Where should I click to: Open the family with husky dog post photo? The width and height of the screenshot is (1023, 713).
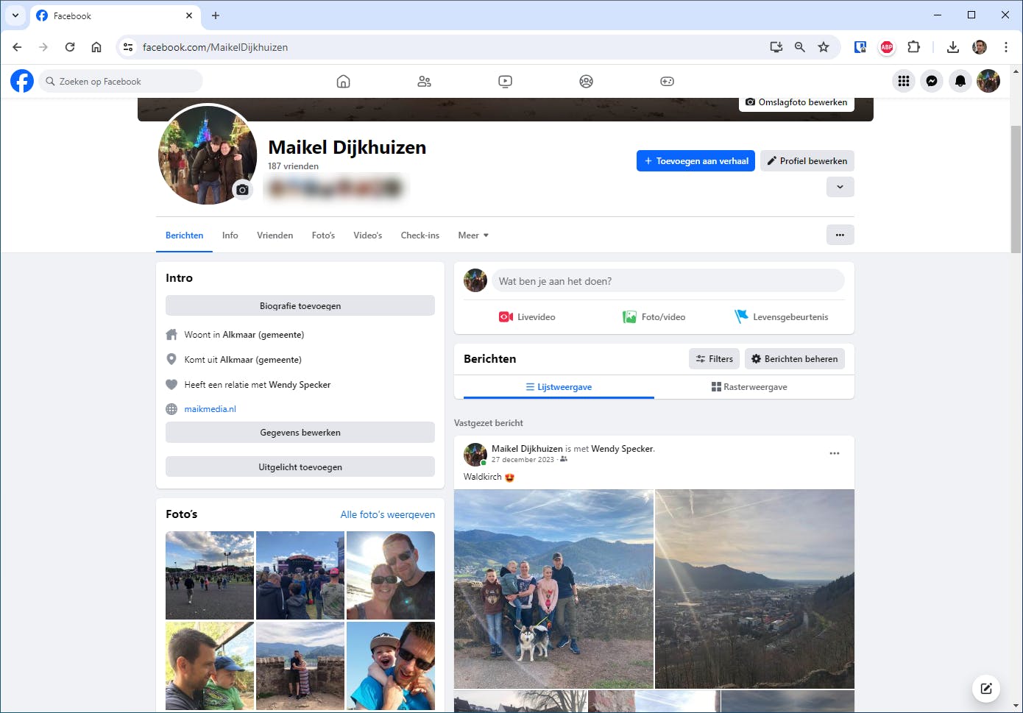click(x=553, y=589)
